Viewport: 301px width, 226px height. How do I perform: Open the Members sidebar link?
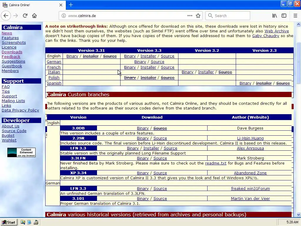(x=10, y=71)
